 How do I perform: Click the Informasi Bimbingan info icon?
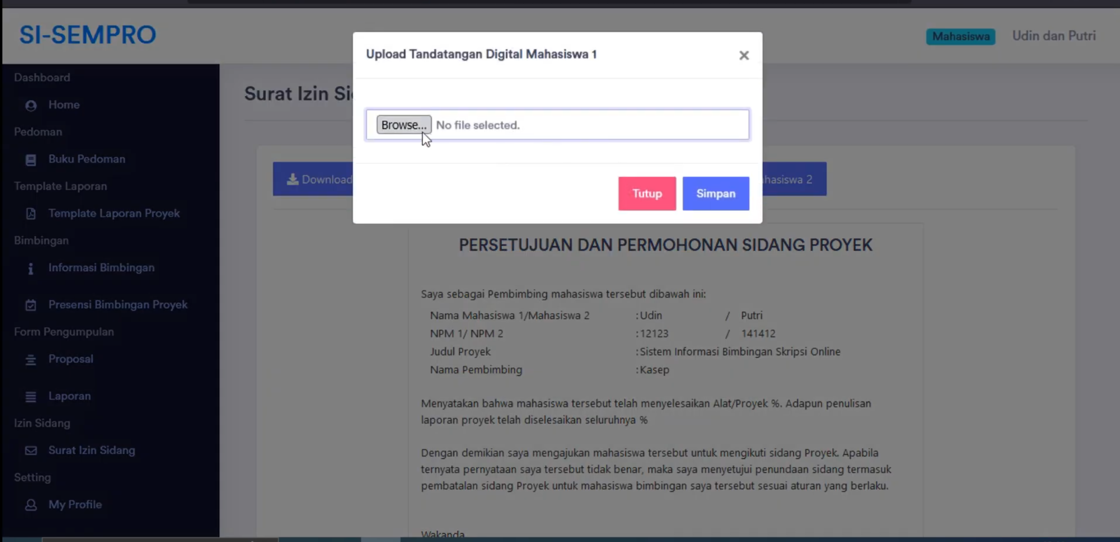coord(31,268)
